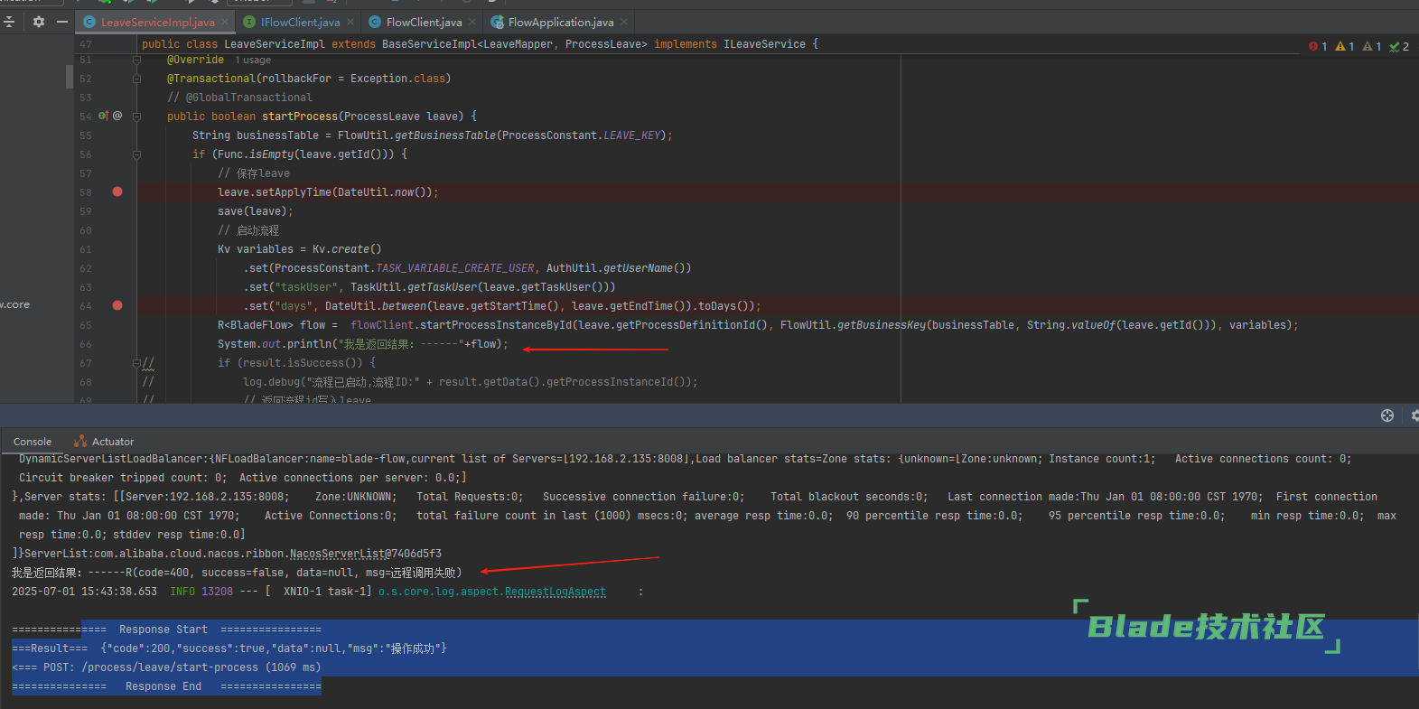
Task: Click line number 60 in the gutter
Action: [86, 230]
